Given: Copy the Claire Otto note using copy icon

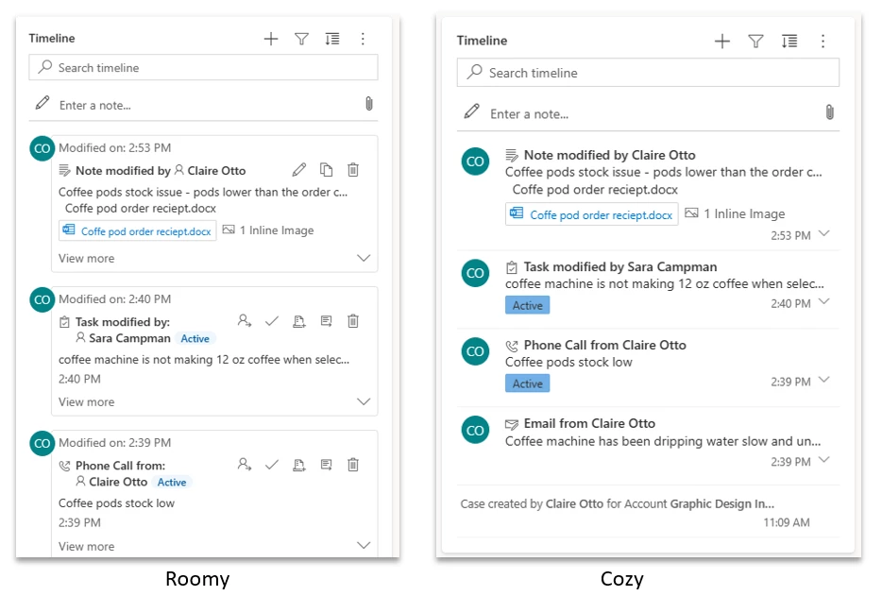Looking at the screenshot, I should coord(325,169).
